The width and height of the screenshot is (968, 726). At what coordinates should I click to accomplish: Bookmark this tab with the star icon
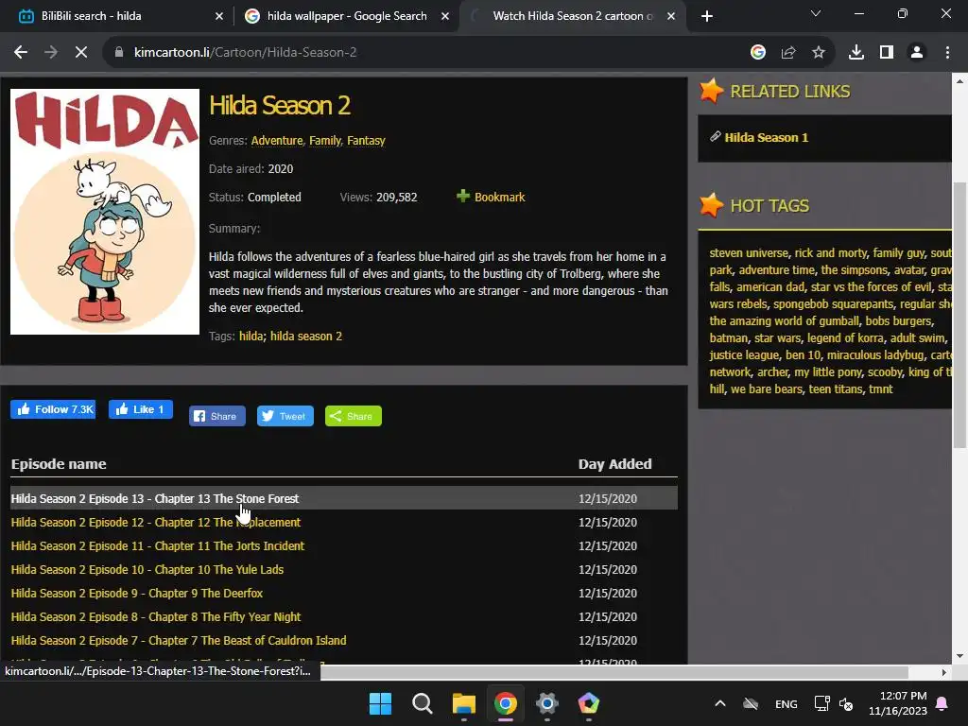[x=819, y=53]
